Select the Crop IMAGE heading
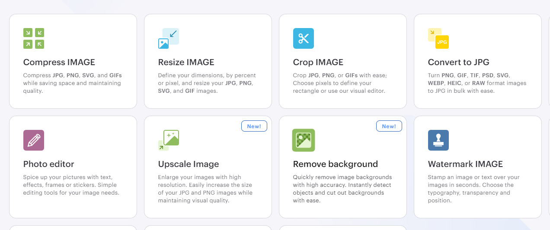This screenshot has width=550, height=230. pyautogui.click(x=318, y=62)
